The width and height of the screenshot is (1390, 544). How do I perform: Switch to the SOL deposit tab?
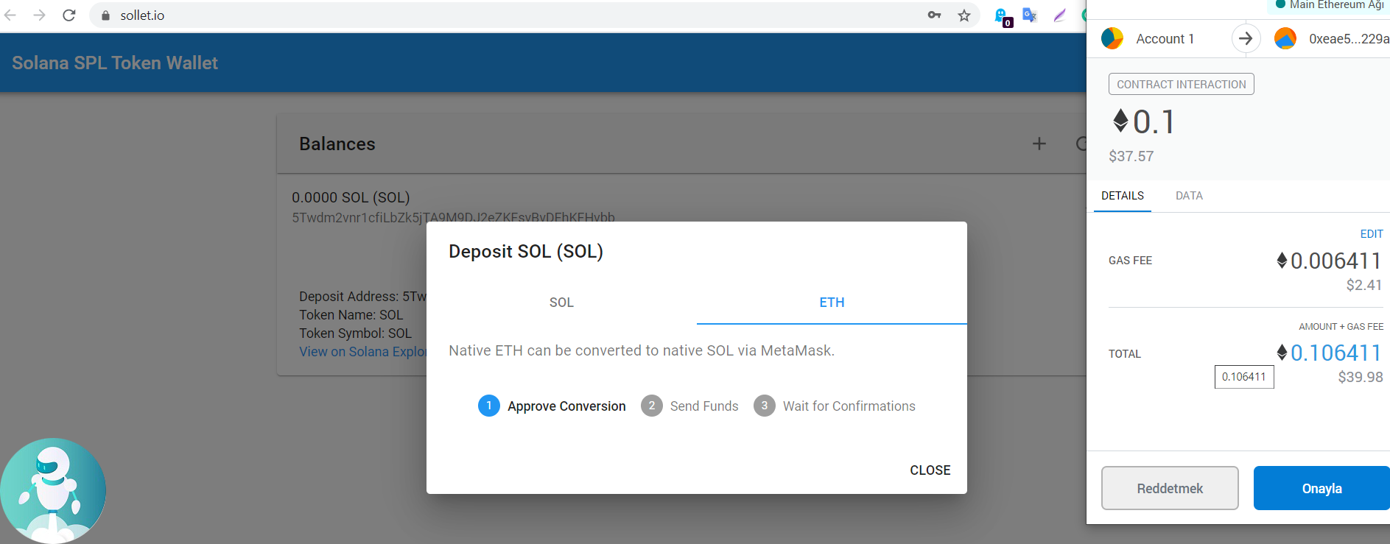click(561, 303)
